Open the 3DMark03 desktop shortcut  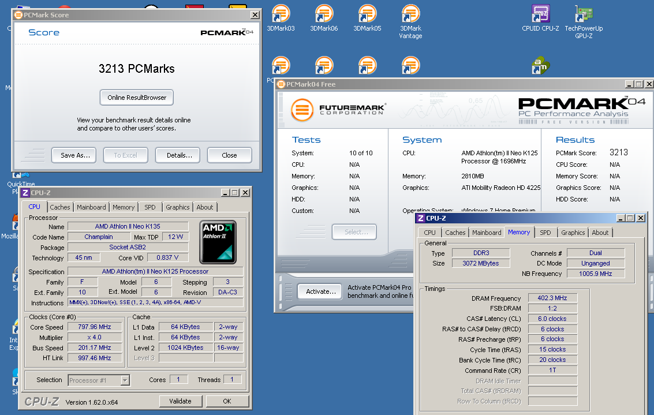coord(281,18)
